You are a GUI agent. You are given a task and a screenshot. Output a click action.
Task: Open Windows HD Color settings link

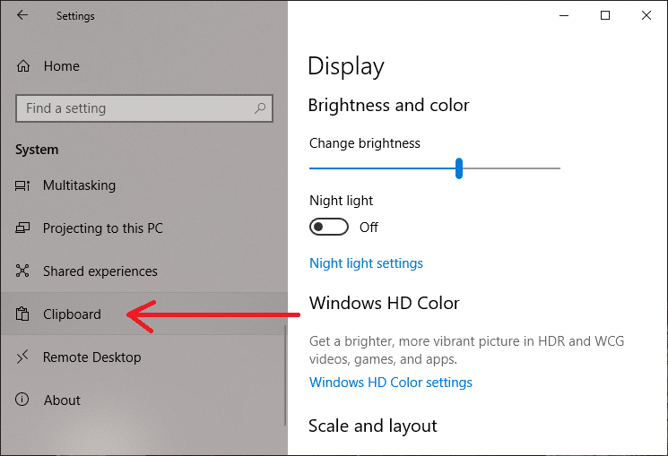click(x=390, y=383)
